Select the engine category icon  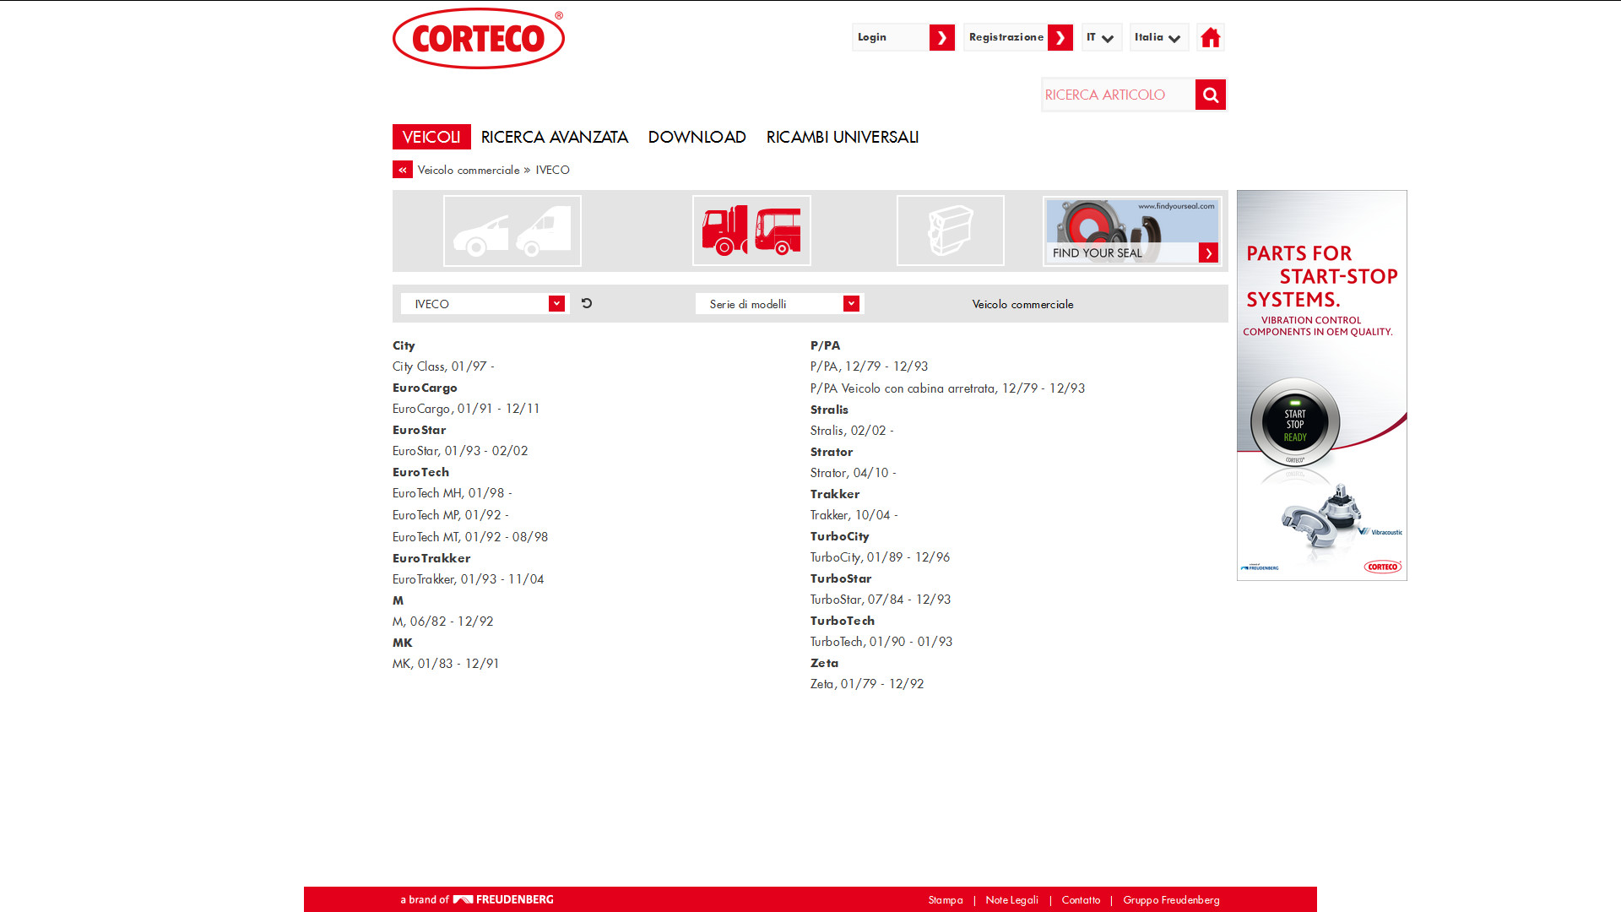click(x=950, y=231)
